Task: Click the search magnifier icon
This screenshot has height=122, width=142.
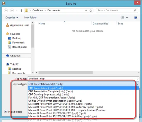Action: coord(135,11)
